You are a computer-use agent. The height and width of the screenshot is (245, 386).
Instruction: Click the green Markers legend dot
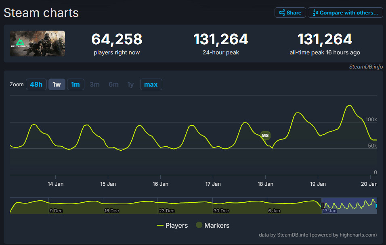pos(199,225)
